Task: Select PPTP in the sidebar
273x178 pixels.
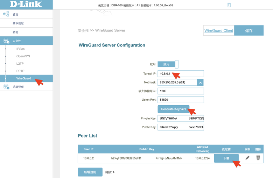Action: [x=20, y=71]
